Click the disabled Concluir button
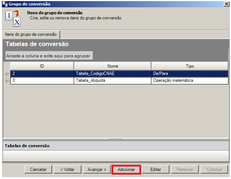231x179 pixels. point(214,170)
